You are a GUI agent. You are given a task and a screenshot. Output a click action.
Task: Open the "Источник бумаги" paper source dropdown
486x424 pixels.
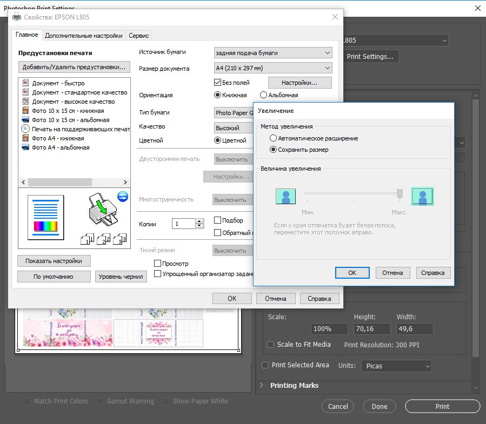coord(273,52)
